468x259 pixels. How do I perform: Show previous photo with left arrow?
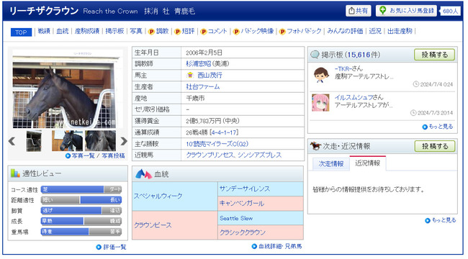[12, 141]
